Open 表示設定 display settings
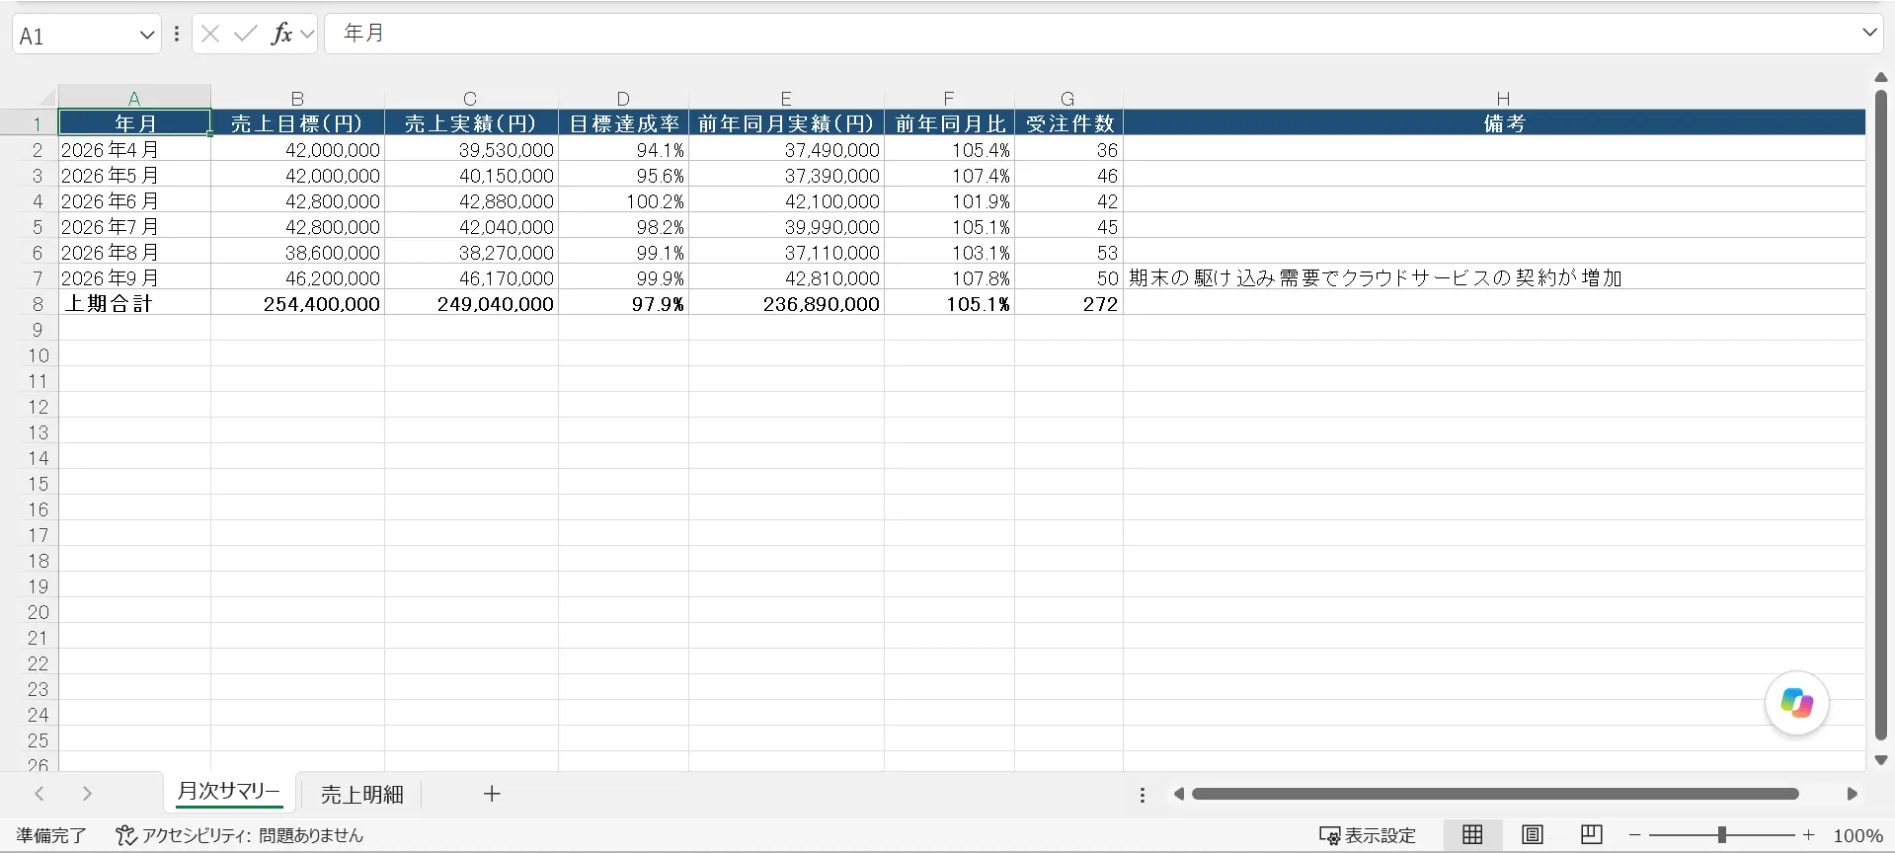1895x853 pixels. pyautogui.click(x=1369, y=835)
